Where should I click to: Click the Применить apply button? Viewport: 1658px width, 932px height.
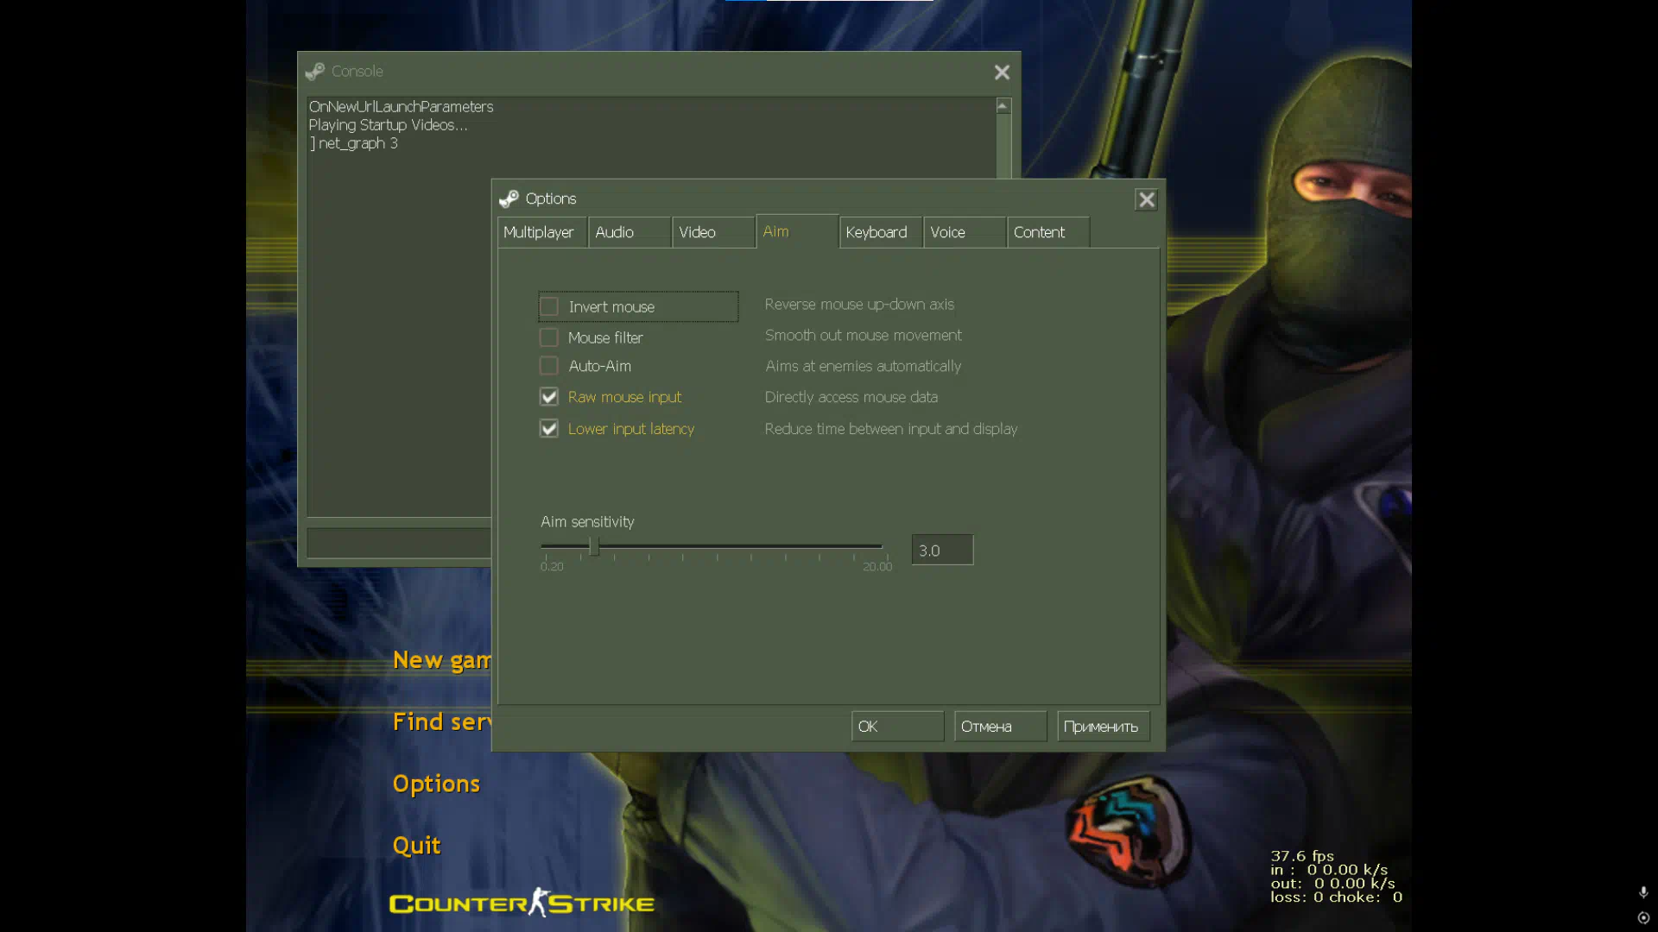click(1103, 727)
